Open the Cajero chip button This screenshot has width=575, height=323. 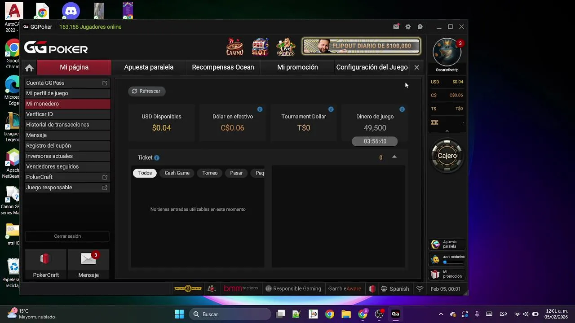coord(447,156)
